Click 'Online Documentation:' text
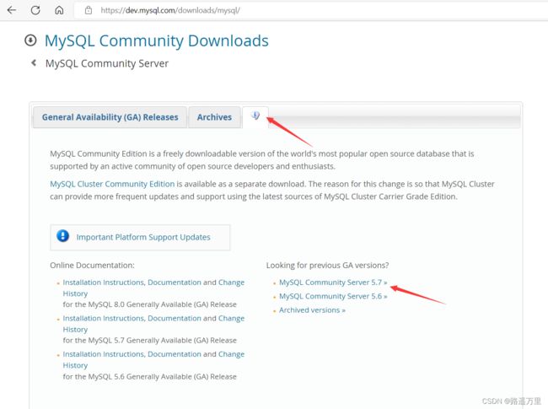The height and width of the screenshot is (409, 548). click(92, 266)
